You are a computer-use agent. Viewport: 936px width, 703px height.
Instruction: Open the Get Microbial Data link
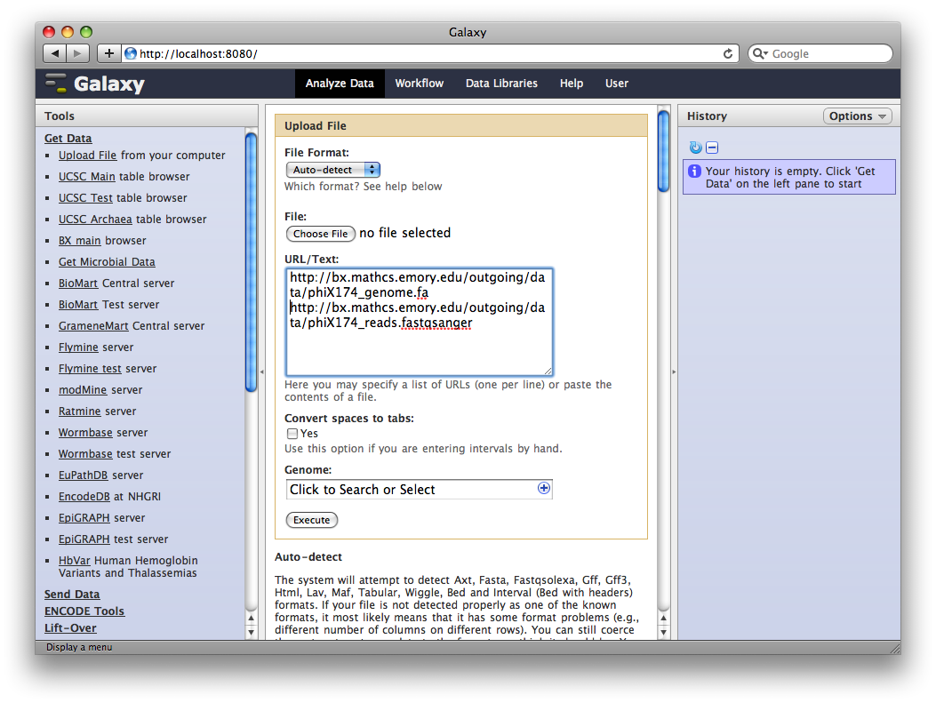(107, 262)
